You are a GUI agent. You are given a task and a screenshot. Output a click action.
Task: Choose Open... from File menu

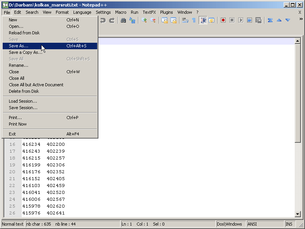point(50,26)
